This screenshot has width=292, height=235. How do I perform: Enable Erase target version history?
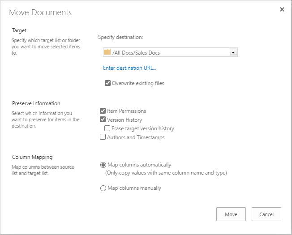pyautogui.click(x=107, y=128)
